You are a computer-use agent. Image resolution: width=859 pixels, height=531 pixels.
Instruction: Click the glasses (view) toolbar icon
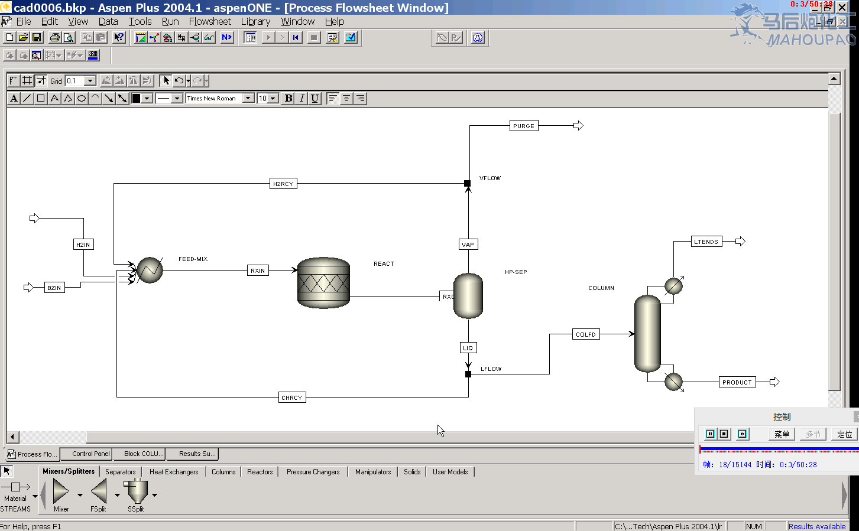209,37
